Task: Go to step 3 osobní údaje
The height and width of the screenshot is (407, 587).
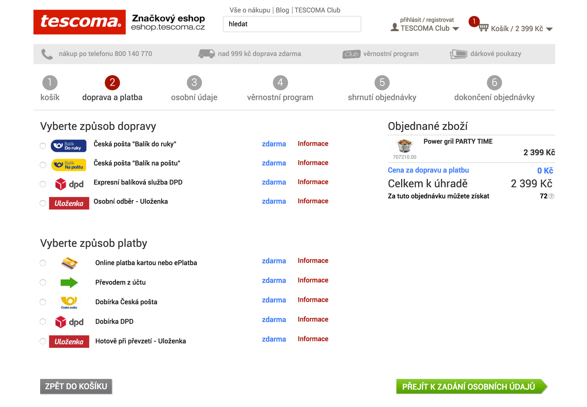Action: pyautogui.click(x=194, y=89)
